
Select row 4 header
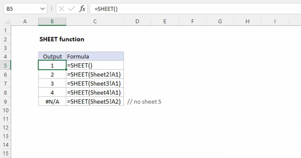click(x=6, y=56)
